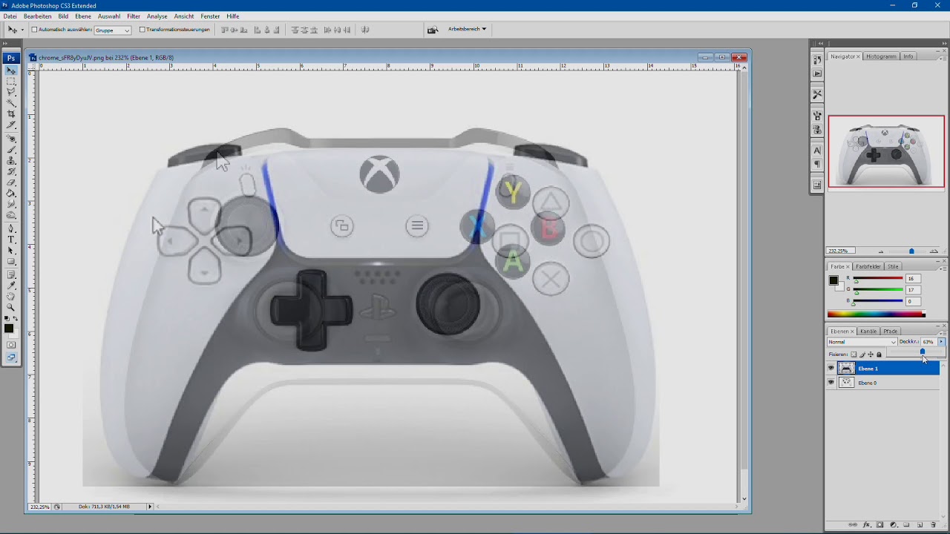Click the color spectrum ramp
The image size is (950, 534).
click(877, 314)
